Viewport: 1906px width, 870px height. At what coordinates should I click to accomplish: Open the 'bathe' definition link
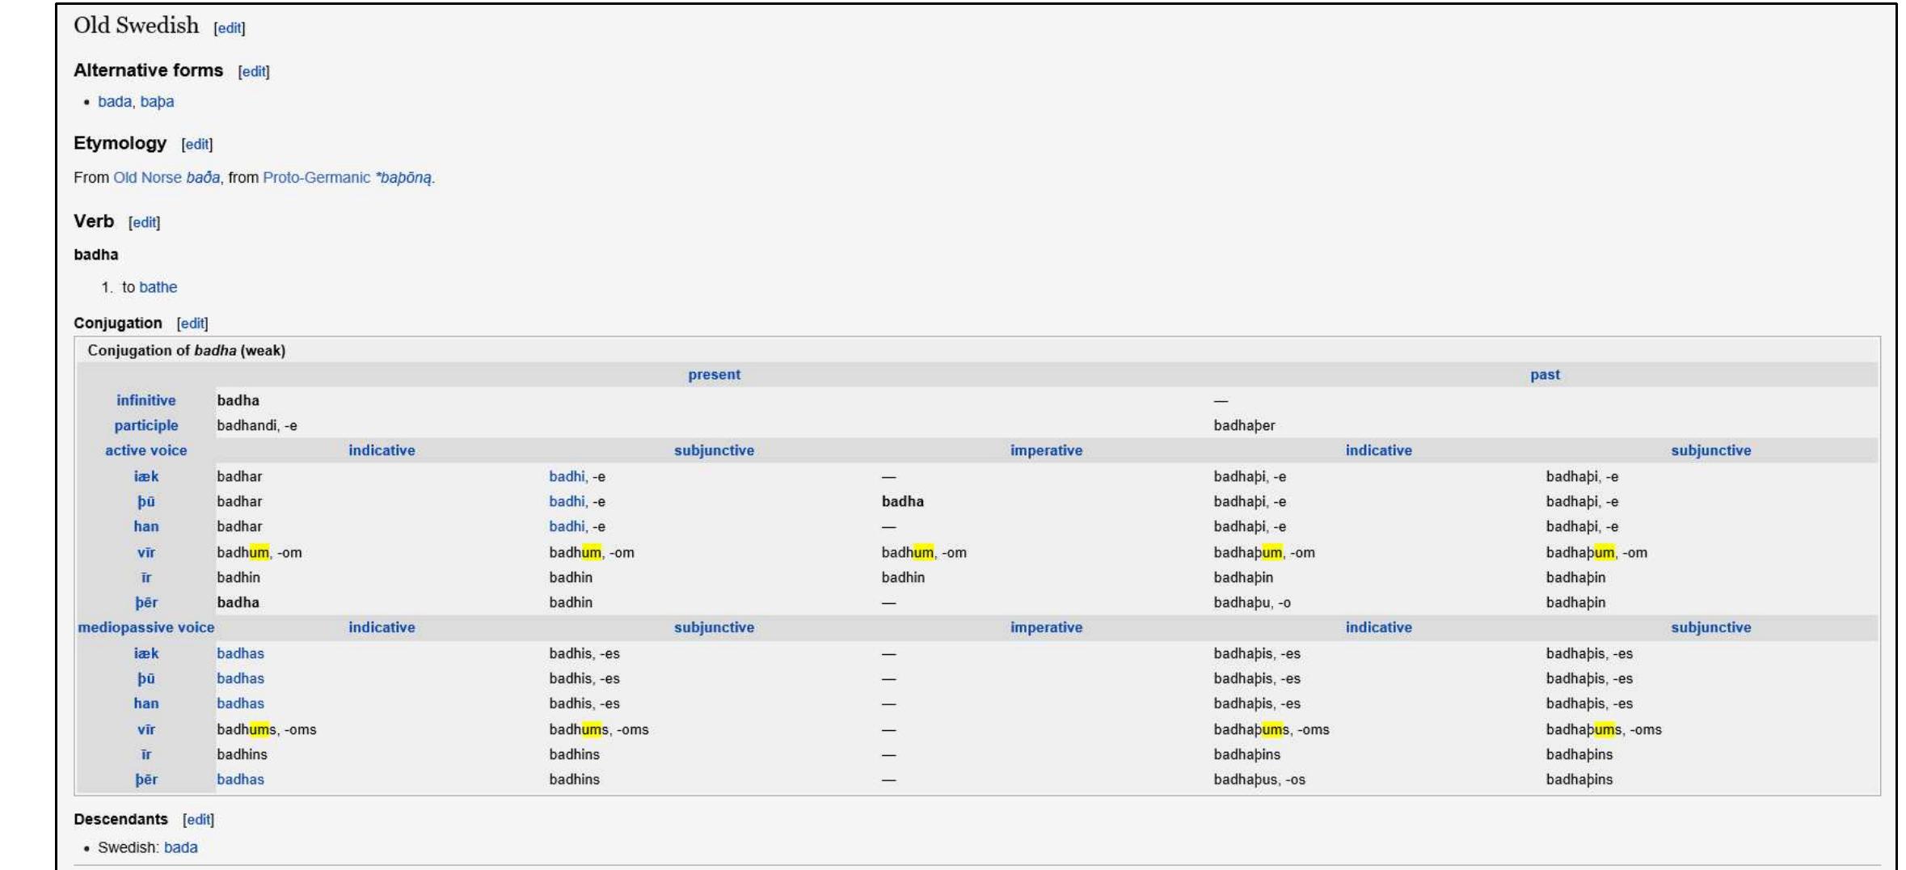pyautogui.click(x=158, y=287)
